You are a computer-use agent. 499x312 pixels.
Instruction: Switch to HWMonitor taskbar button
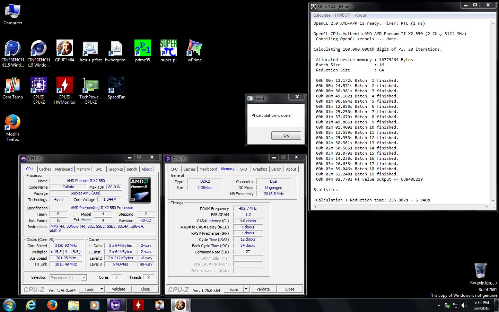pos(138,305)
